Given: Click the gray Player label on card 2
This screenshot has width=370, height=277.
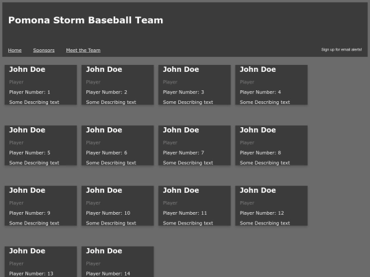Looking at the screenshot, I should click(x=93, y=82).
